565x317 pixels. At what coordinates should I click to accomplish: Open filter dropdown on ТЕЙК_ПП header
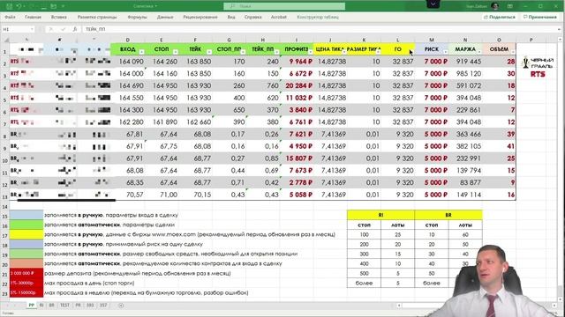click(x=276, y=52)
